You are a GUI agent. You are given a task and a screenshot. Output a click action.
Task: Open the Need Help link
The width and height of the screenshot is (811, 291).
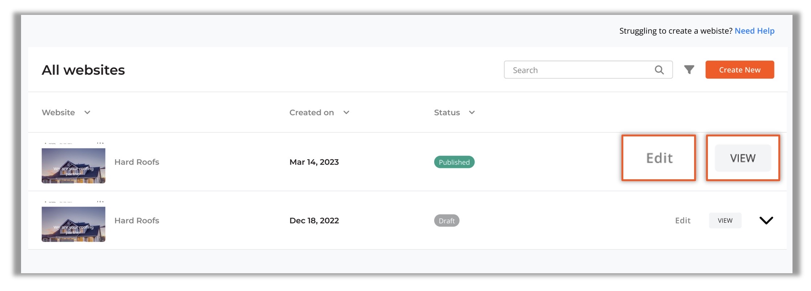coord(754,31)
